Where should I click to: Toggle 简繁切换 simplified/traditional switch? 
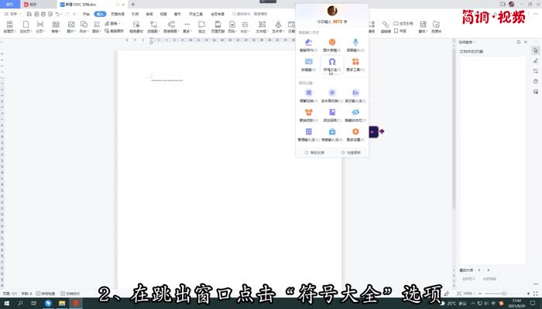309,94
